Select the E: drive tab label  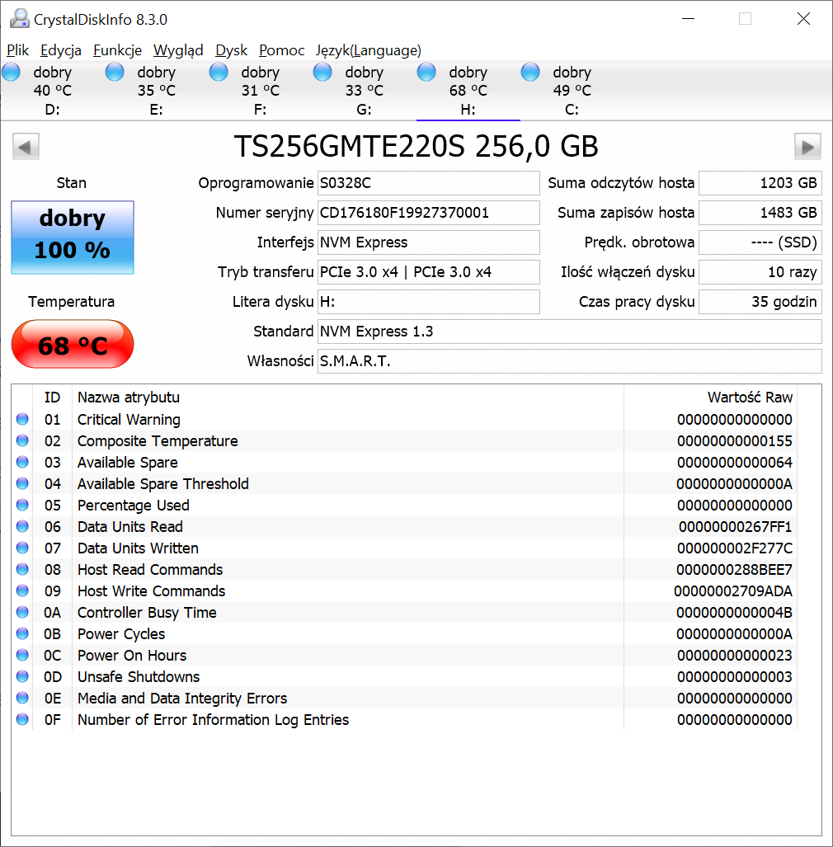pos(156,110)
